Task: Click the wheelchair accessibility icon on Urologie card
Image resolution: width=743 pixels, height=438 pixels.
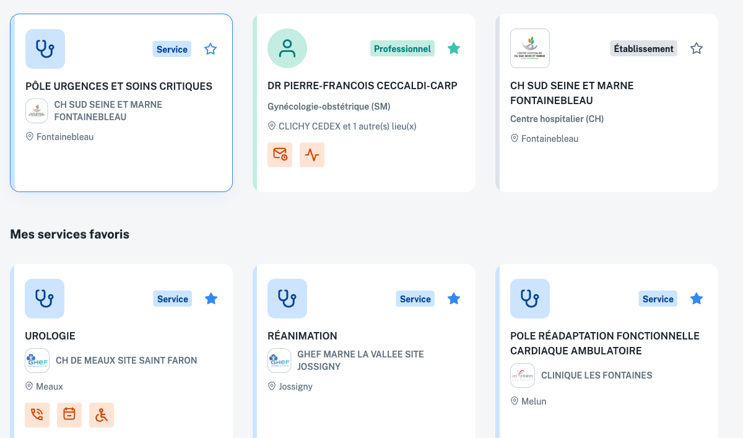Action: click(102, 414)
